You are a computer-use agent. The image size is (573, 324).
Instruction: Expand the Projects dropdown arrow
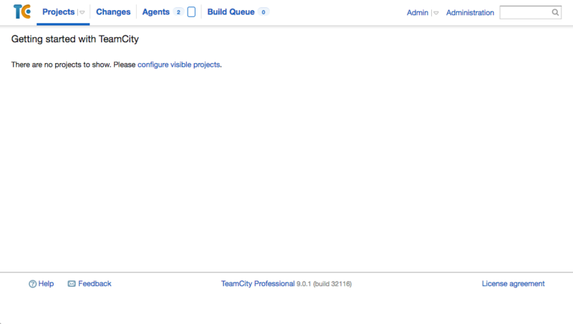point(82,12)
